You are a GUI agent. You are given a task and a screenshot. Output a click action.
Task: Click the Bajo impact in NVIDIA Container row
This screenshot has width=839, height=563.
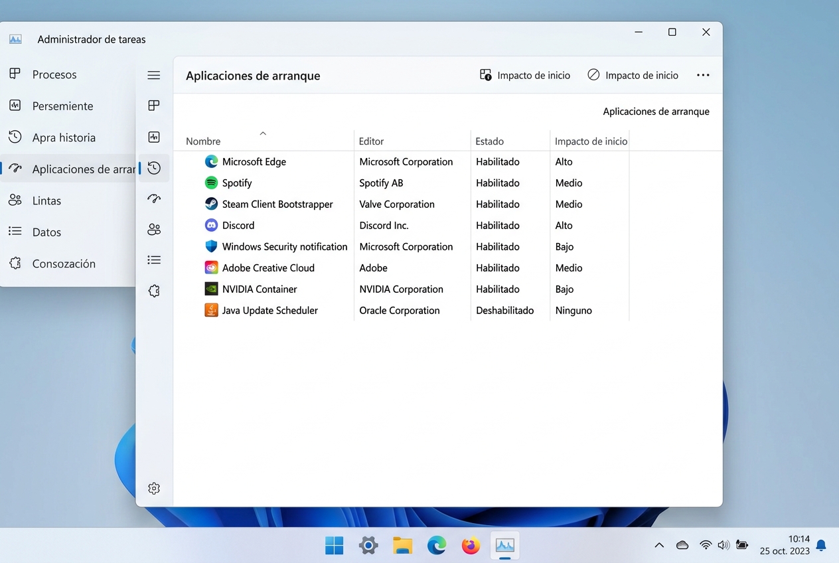click(564, 289)
